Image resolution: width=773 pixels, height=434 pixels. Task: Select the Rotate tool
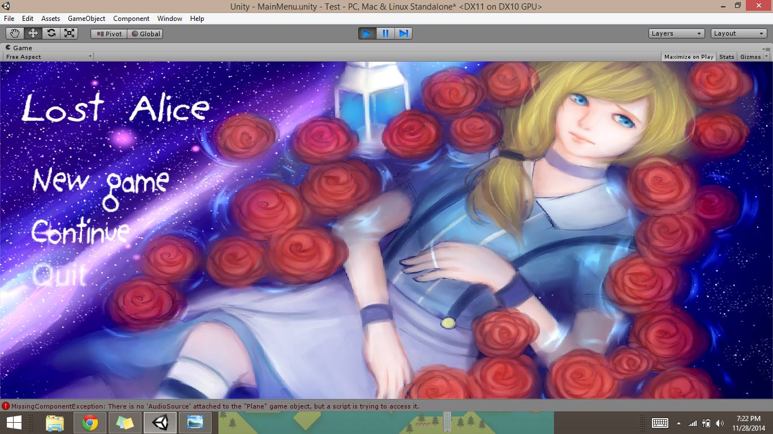[x=51, y=33]
